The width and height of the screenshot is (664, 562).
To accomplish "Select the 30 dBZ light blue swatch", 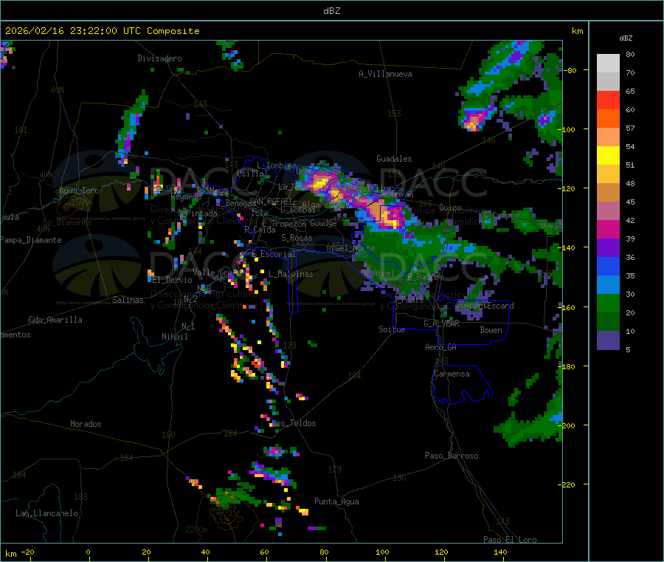I will 608,285.
